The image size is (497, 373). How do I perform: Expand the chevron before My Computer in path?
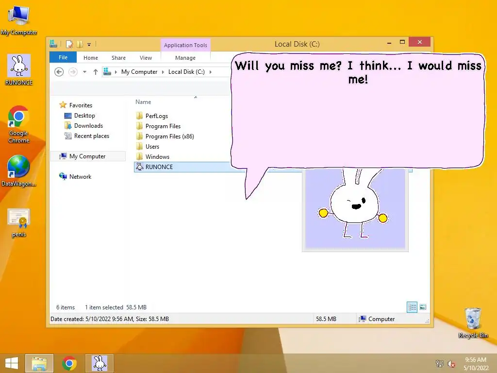point(116,72)
